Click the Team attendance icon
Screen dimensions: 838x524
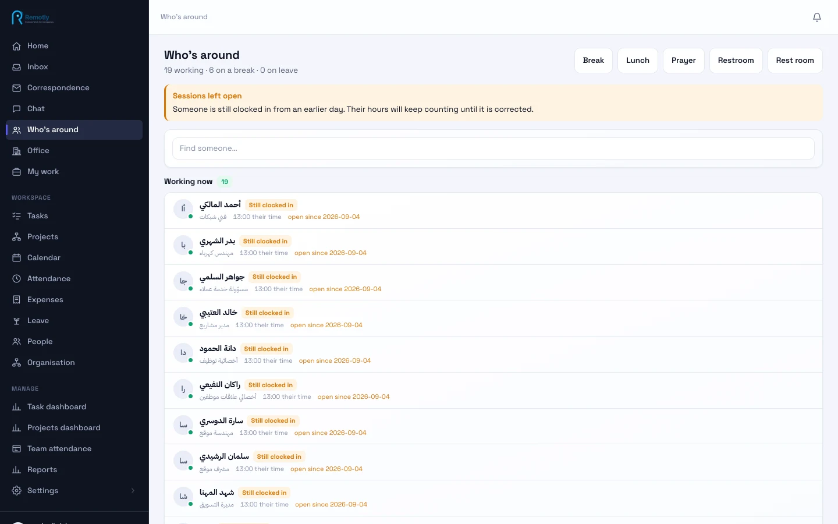[x=17, y=449]
